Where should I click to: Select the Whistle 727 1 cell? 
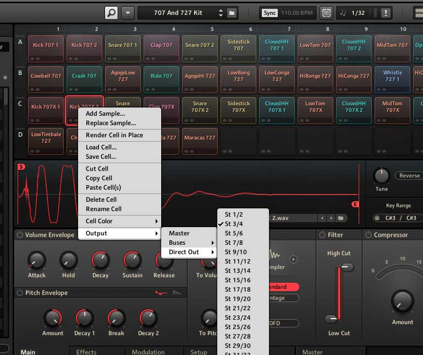[x=392, y=79]
